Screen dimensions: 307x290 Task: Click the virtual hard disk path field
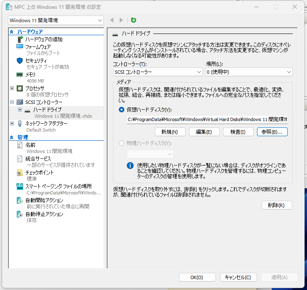207,119
